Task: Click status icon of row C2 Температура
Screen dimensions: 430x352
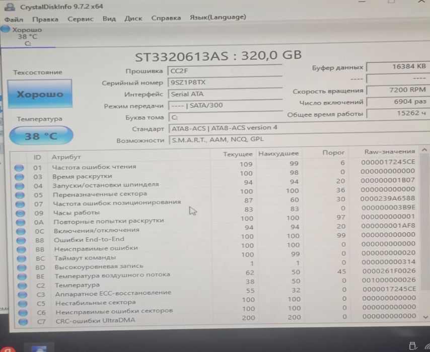Action: coord(23,286)
